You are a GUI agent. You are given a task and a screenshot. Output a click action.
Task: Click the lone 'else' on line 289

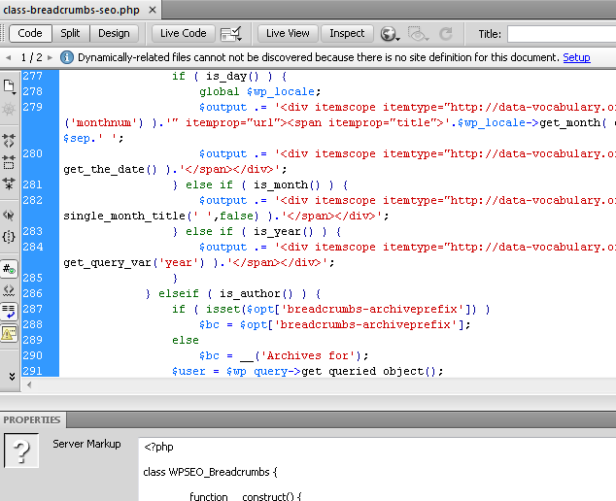pyautogui.click(x=186, y=341)
